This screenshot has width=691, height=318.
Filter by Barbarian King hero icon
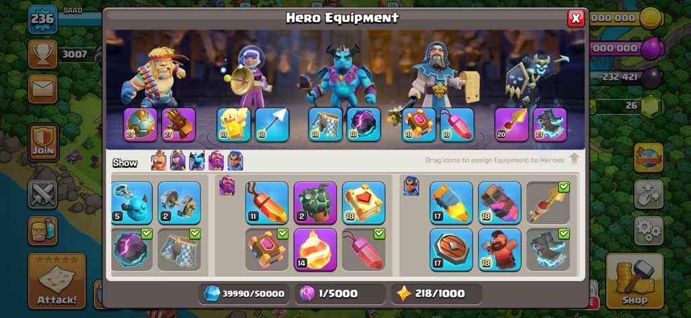tap(159, 160)
